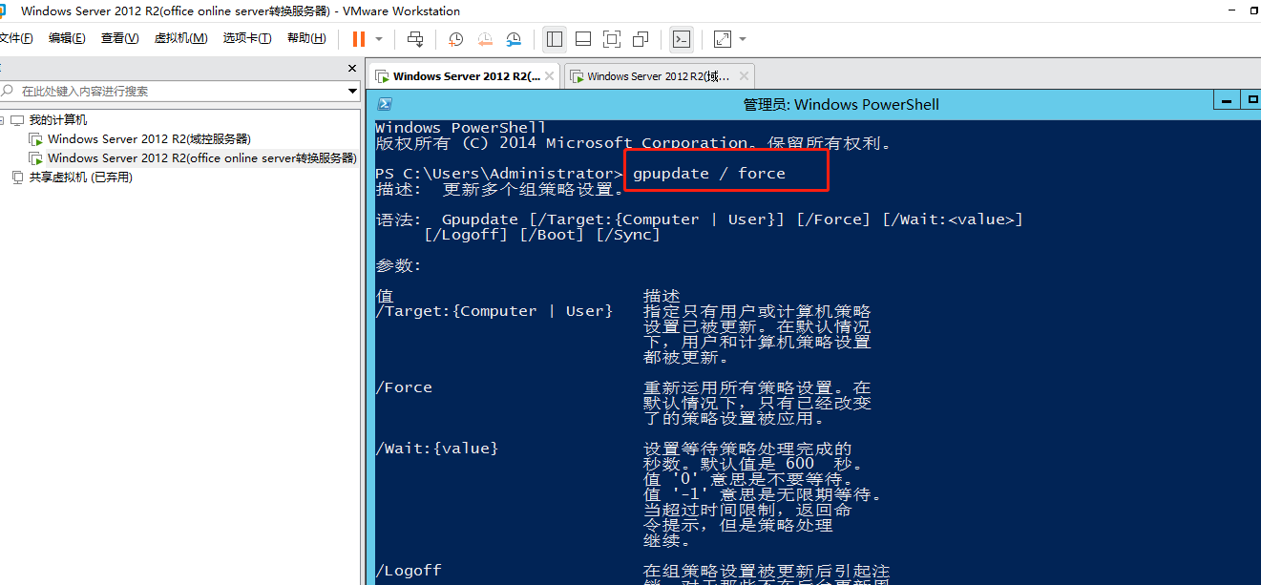
Task: Open the 虚拟机(M) menu
Action: (180, 38)
